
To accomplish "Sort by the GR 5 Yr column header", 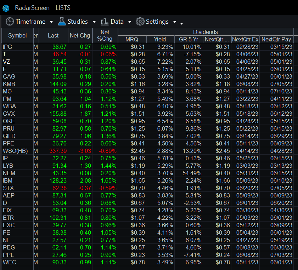I will (189, 39).
